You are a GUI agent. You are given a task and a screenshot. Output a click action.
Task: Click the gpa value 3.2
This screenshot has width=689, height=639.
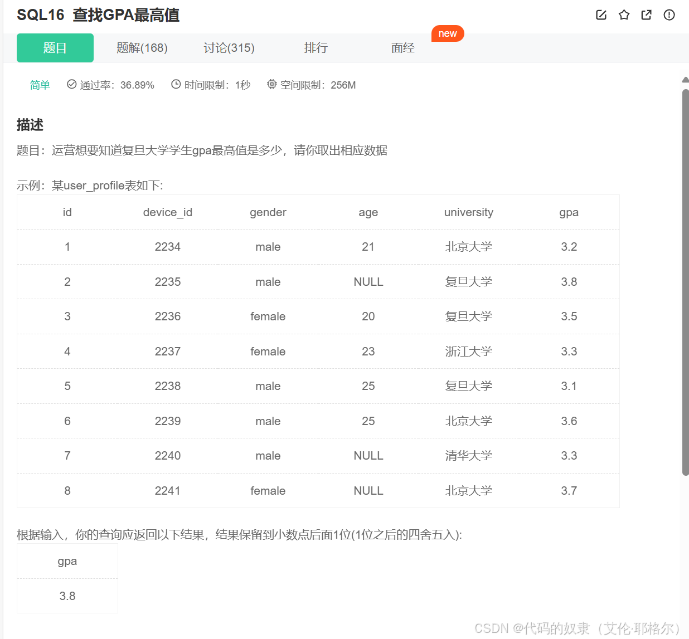569,247
